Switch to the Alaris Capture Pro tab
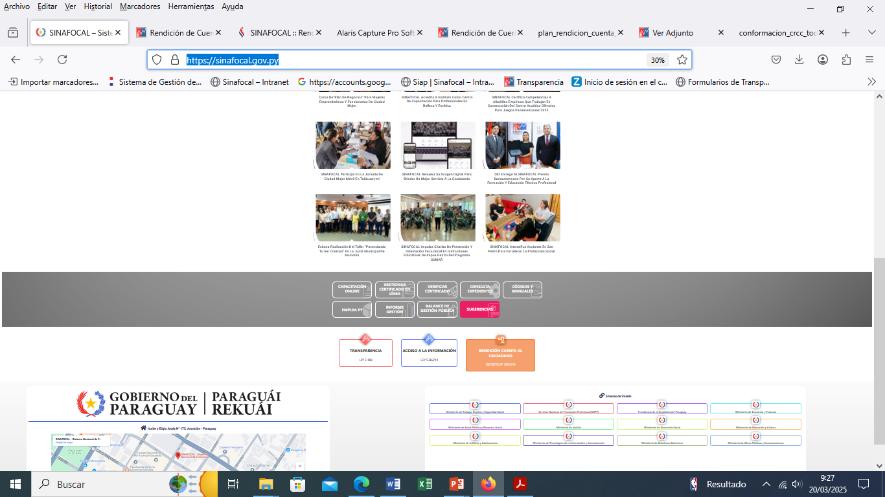Image resolution: width=885 pixels, height=497 pixels. (x=375, y=32)
